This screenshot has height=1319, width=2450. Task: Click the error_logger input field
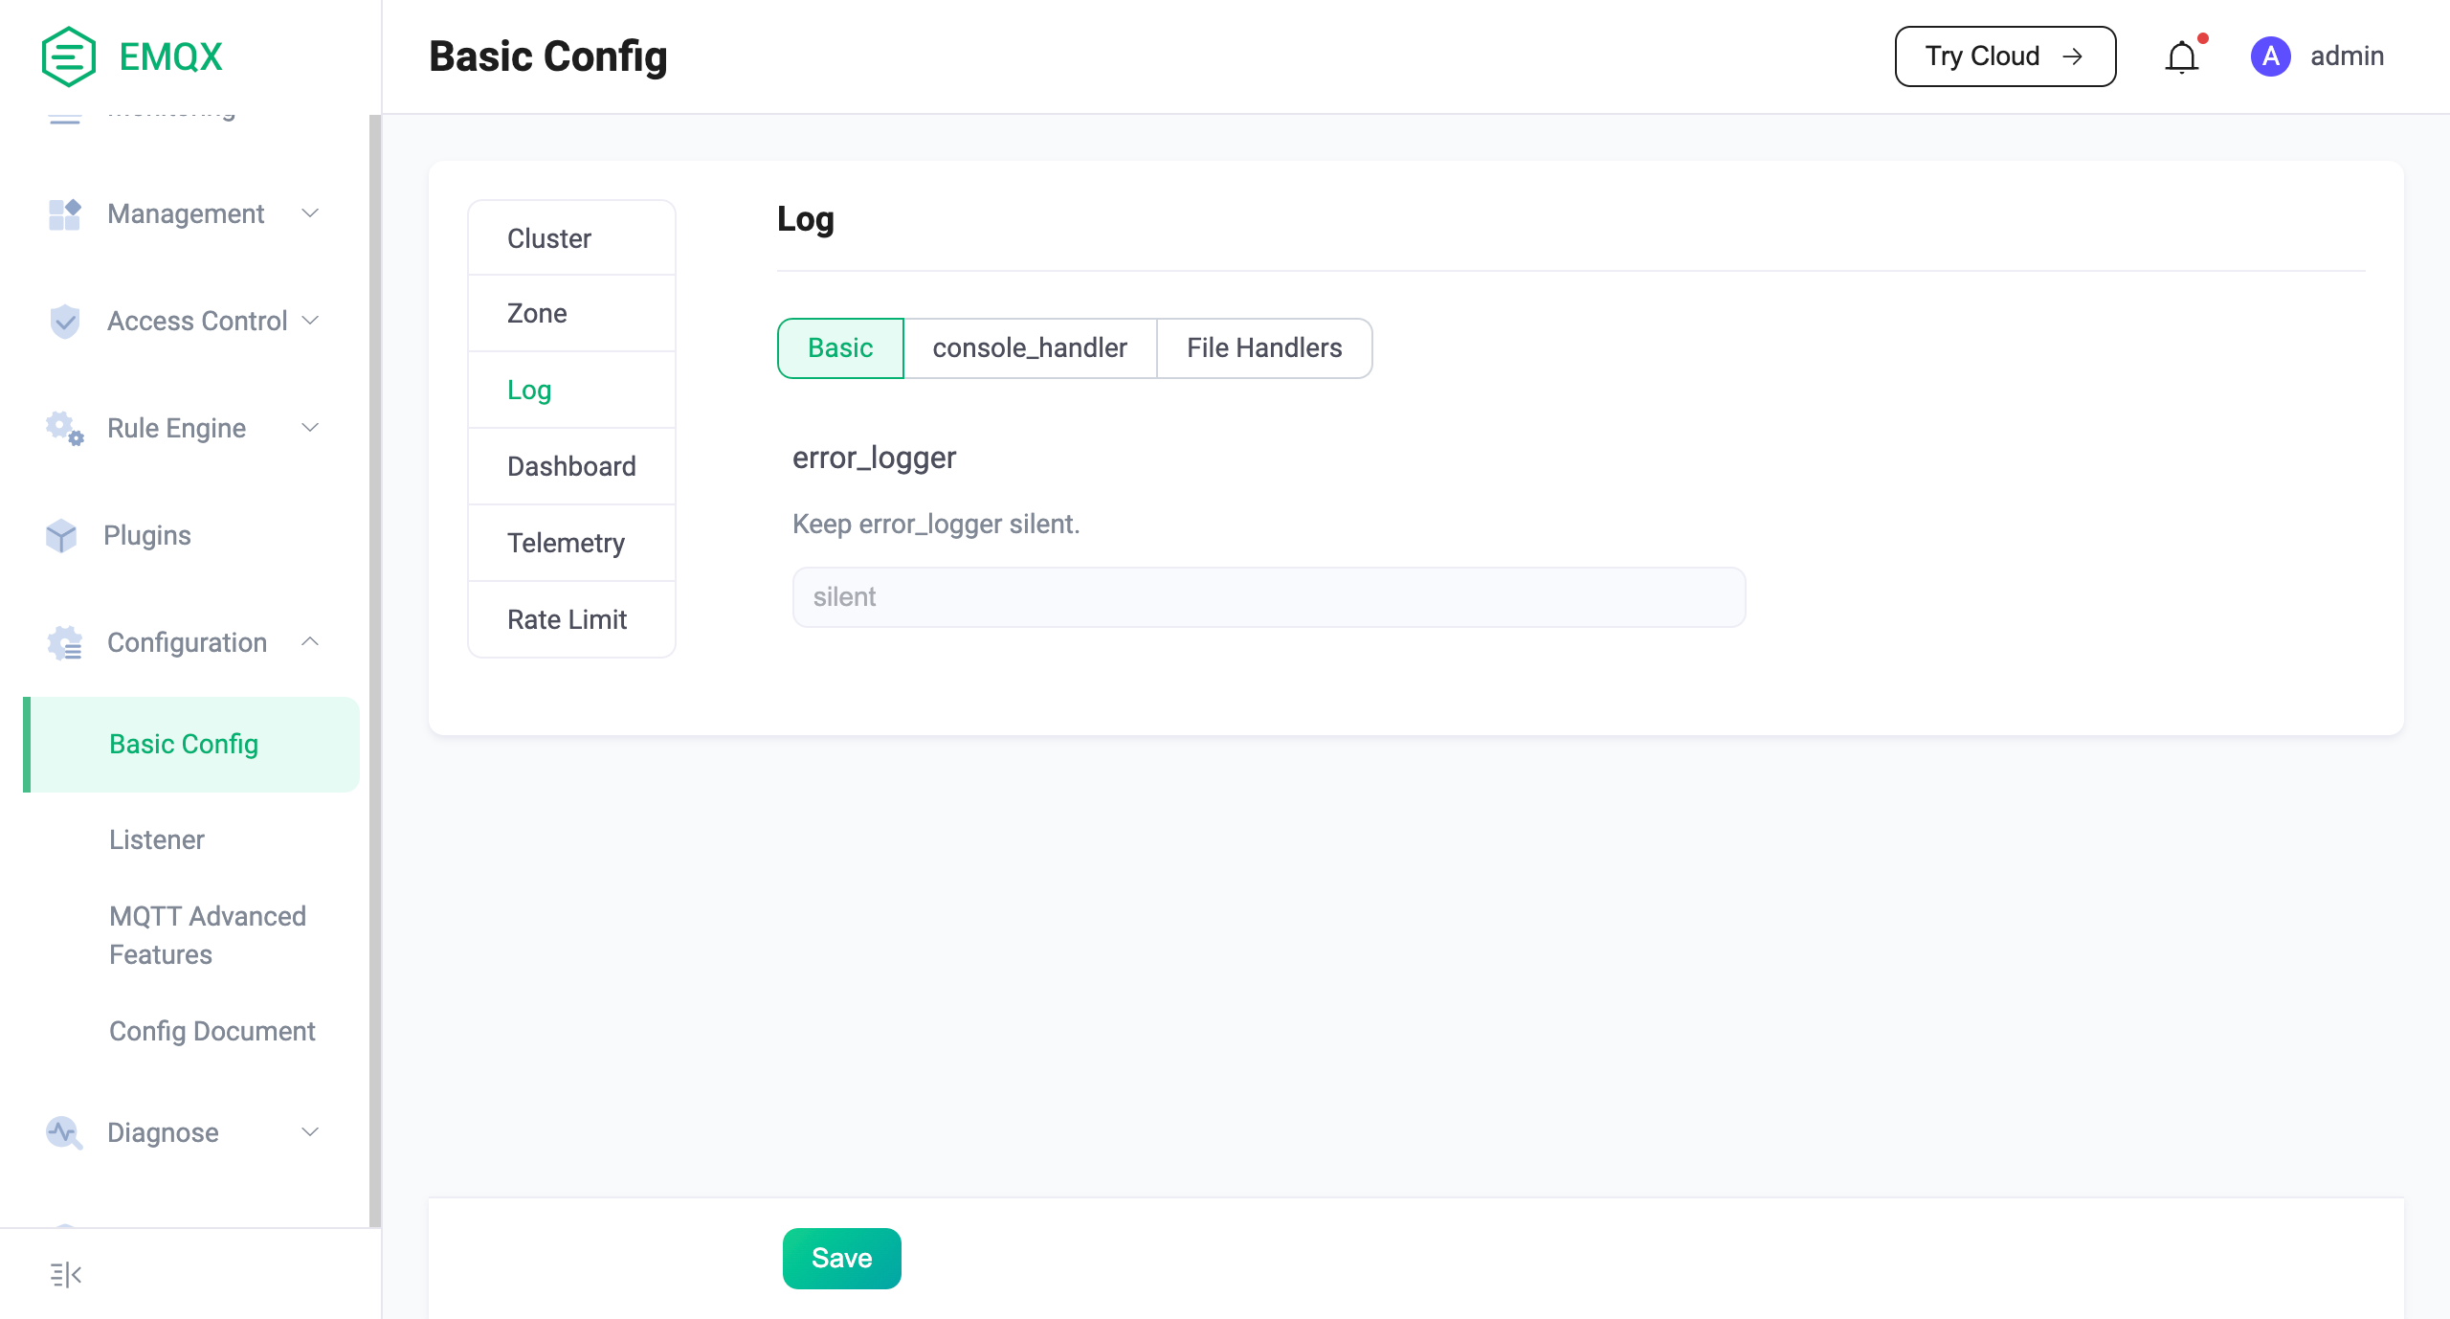pos(1270,596)
